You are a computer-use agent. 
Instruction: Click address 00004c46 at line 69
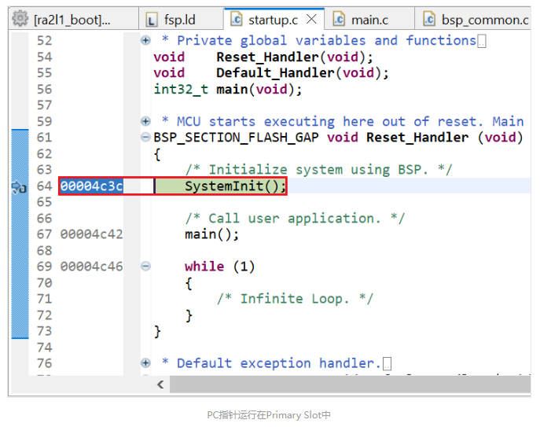click(x=92, y=267)
